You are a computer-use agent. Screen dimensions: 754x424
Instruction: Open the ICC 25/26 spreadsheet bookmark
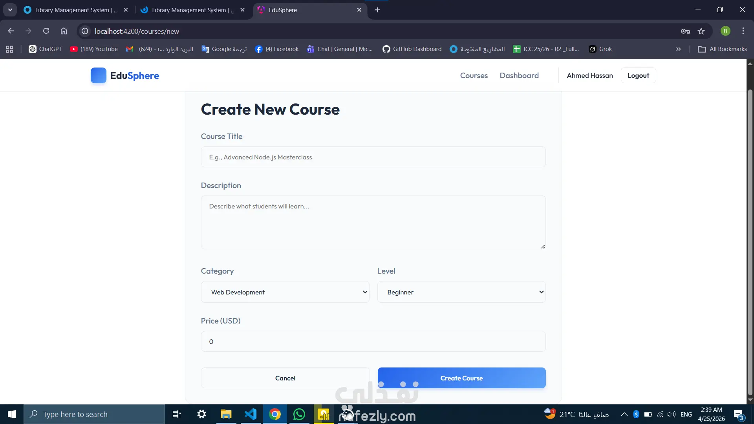[x=546, y=49]
